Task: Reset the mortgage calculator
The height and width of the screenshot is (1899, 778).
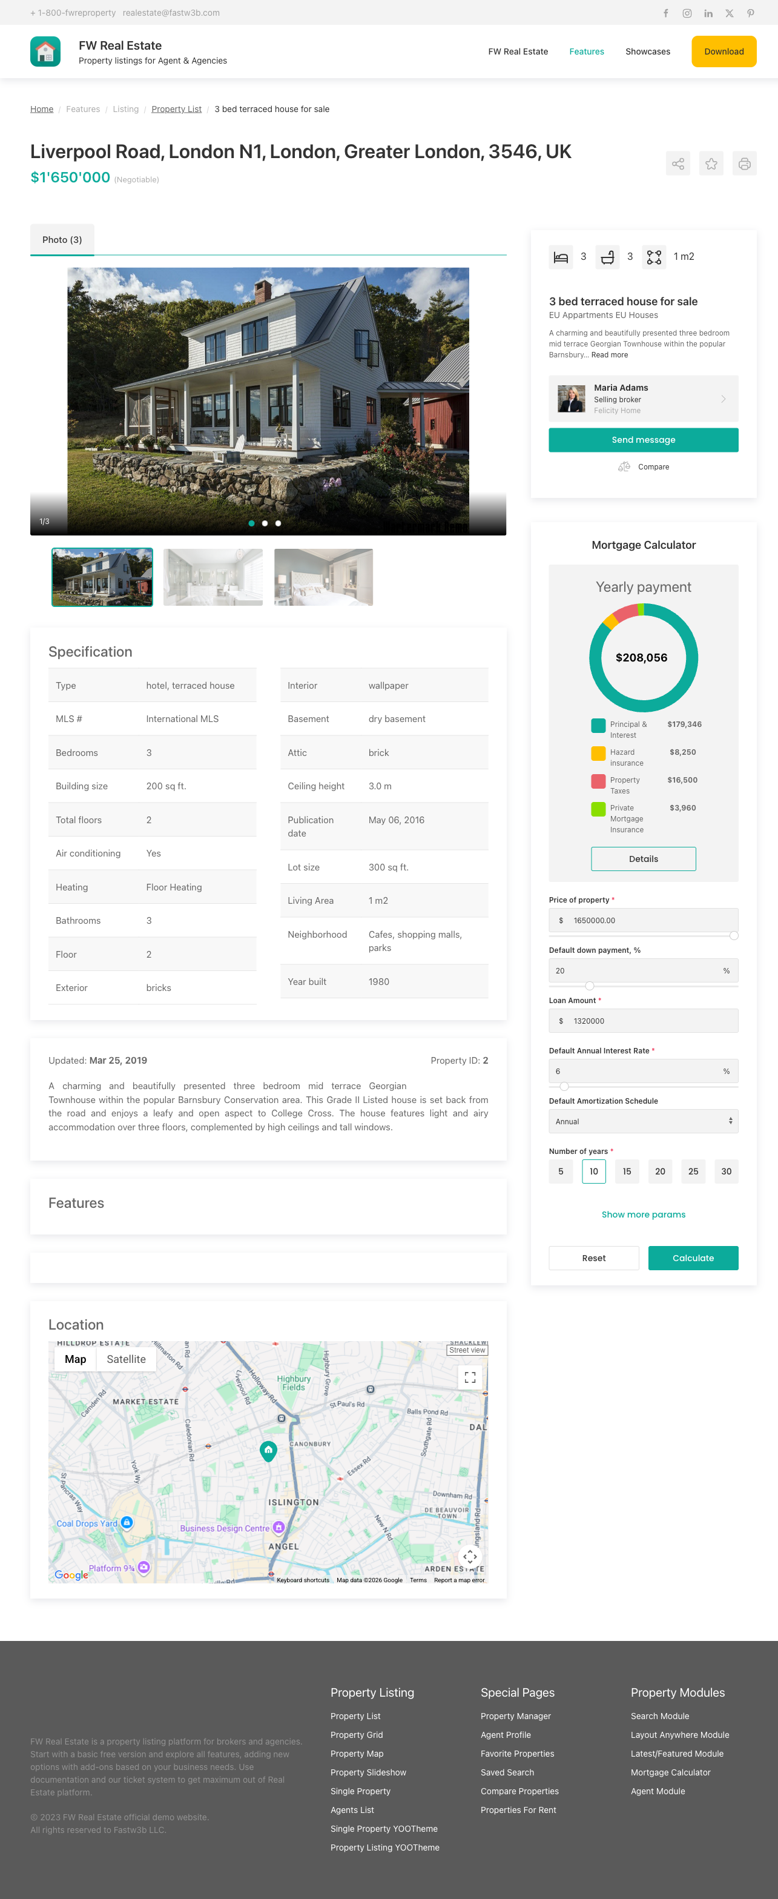Action: point(594,1258)
